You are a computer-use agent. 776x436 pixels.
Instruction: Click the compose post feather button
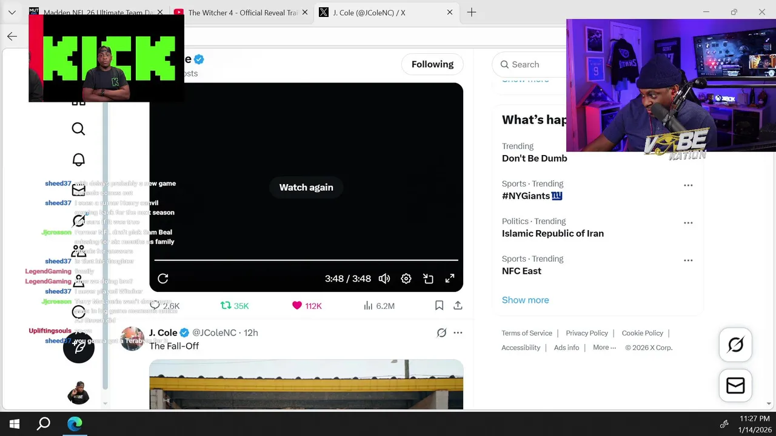[79, 348]
